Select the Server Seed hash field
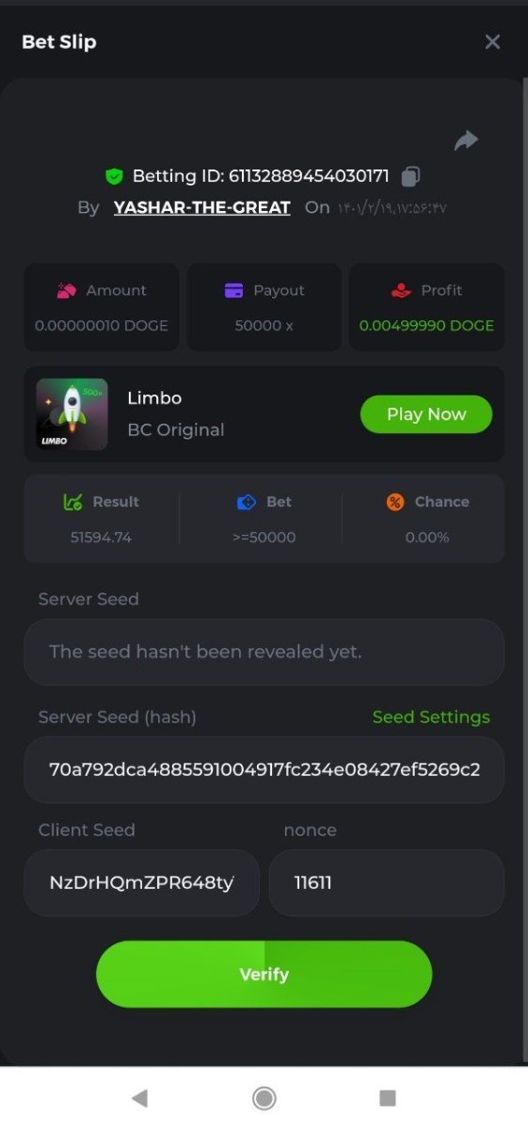This screenshot has height=1130, width=528. 264,769
